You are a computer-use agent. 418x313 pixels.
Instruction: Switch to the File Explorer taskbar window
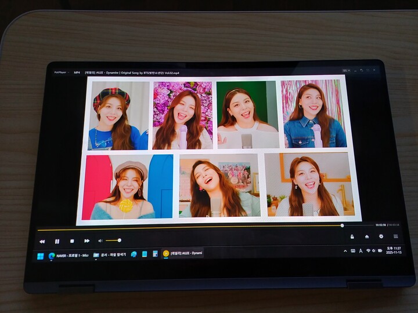click(x=110, y=254)
